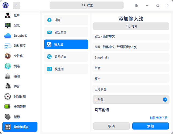The height and width of the screenshot is (134, 173).
Task: Select 帐户 in the sidebar
Action: click(x=20, y=15)
